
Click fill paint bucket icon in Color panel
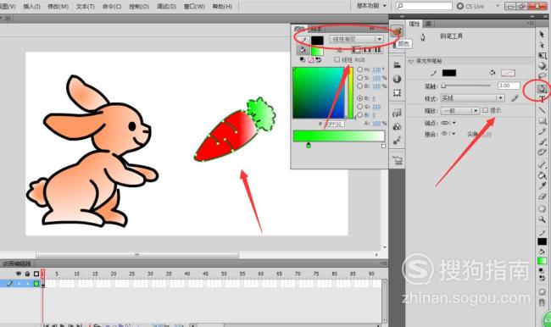click(302, 50)
